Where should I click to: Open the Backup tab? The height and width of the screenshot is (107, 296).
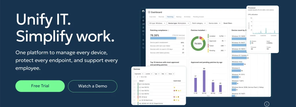pyautogui.click(x=179, y=17)
